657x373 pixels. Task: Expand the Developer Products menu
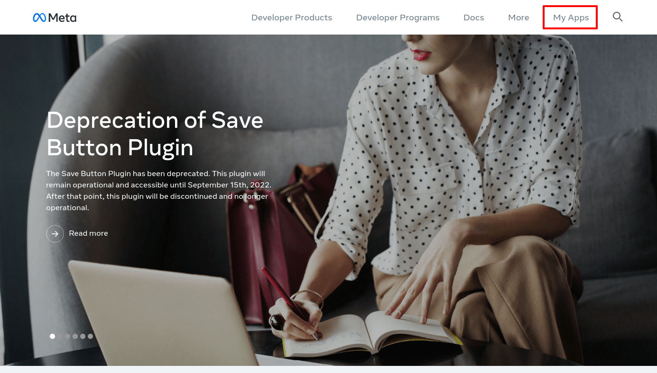point(292,18)
